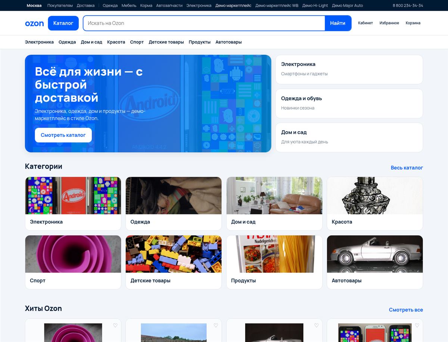This screenshot has height=342, width=448.
Task: Open Покупателям in the top bar
Action: [60, 6]
